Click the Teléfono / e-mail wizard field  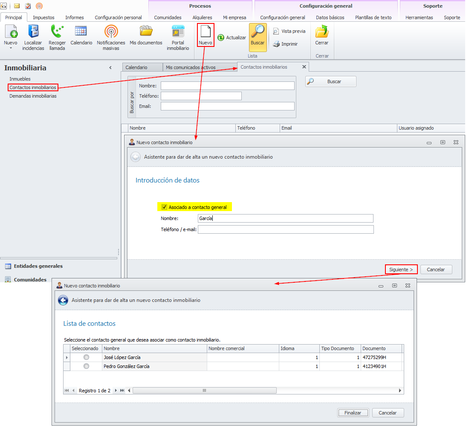point(286,229)
